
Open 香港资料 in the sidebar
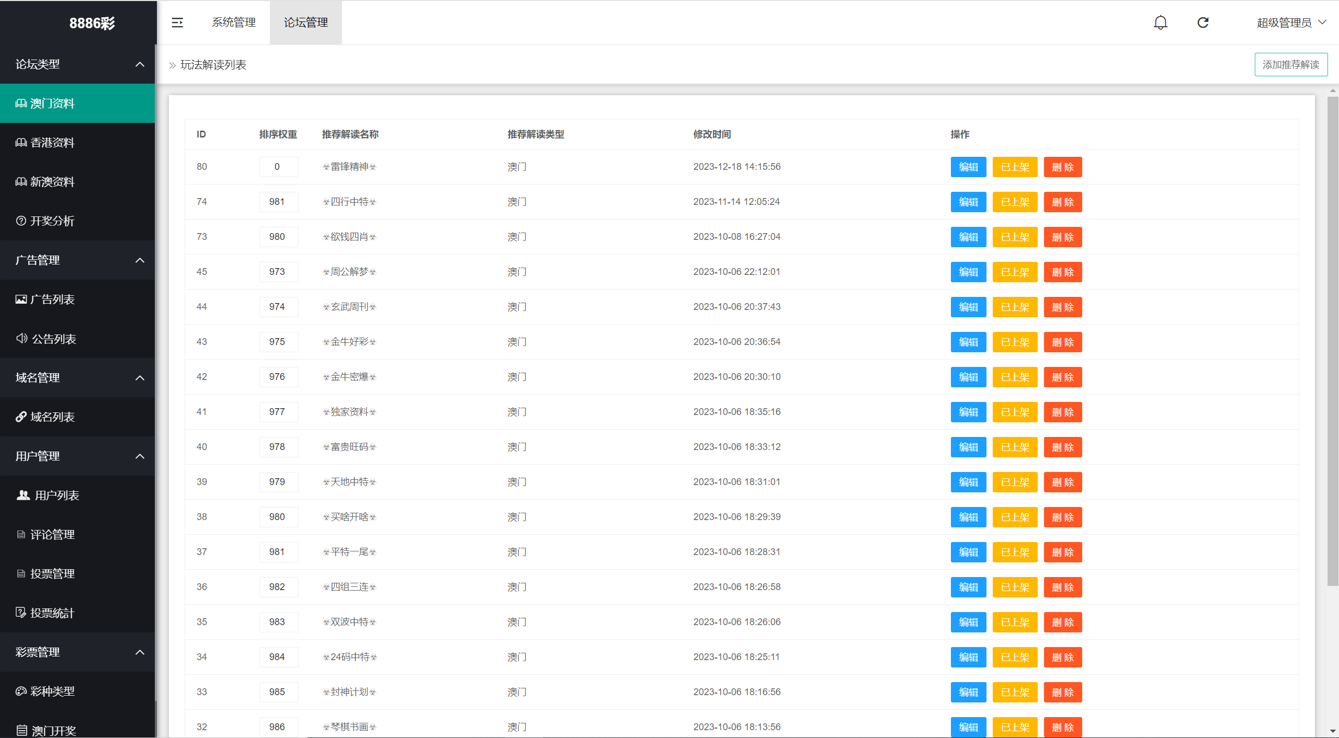[52, 143]
